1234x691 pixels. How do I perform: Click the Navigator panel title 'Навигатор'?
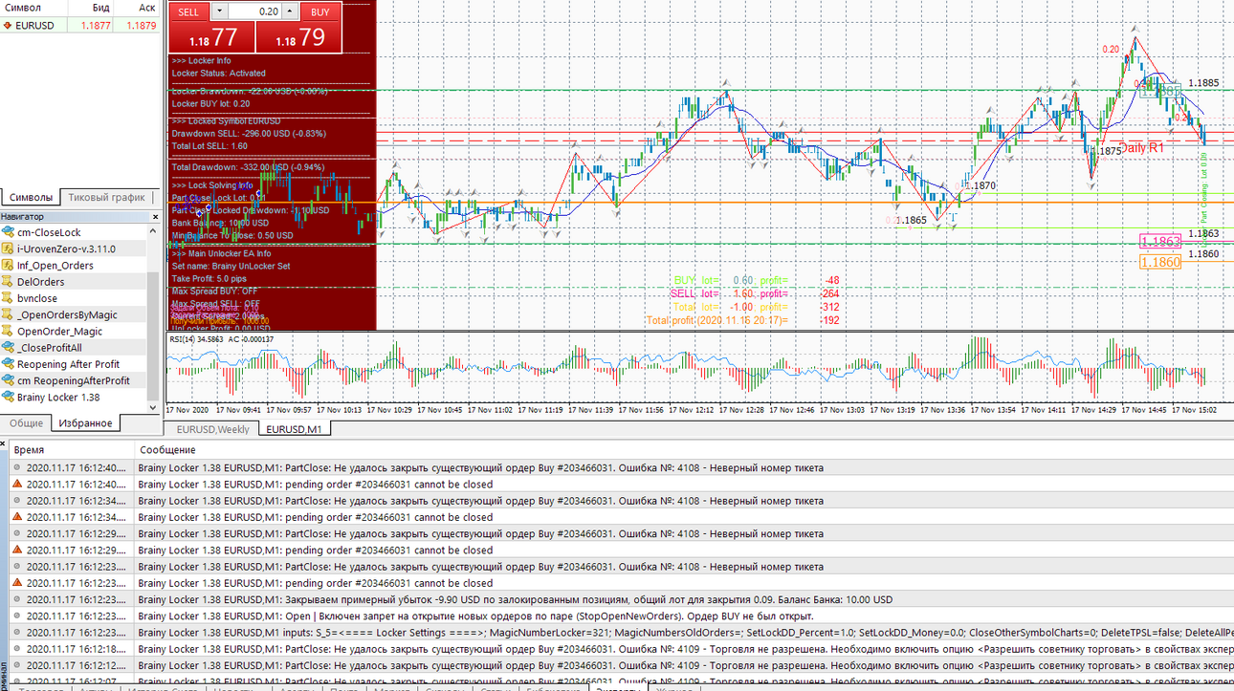[x=23, y=217]
